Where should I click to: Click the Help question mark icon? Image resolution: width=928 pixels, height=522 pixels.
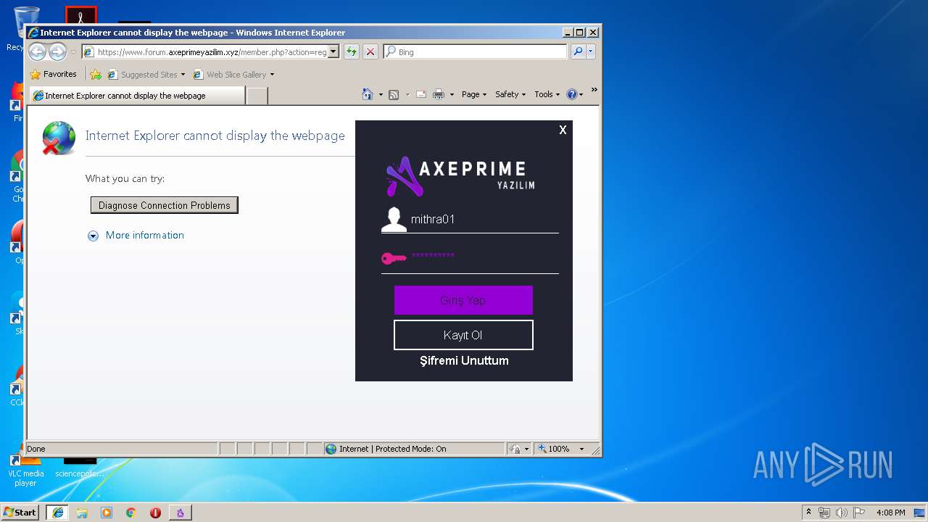click(571, 94)
